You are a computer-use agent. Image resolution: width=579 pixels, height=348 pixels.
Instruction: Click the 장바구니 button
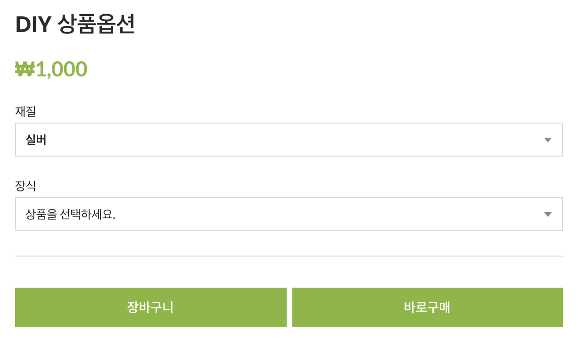click(150, 307)
